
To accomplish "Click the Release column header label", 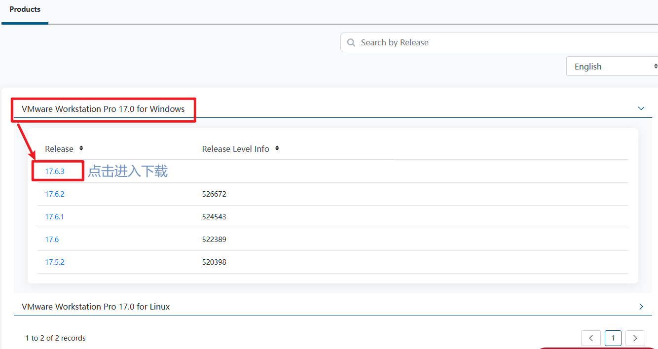I will (x=59, y=149).
